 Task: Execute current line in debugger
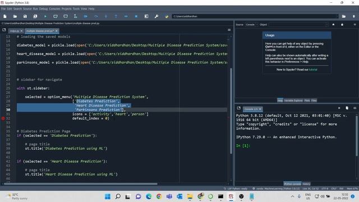(x=96, y=16)
